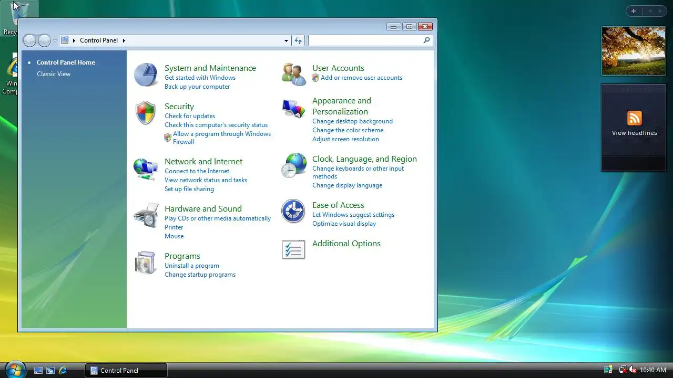The width and height of the screenshot is (673, 378).
Task: Click the Printer link
Action: [174, 227]
